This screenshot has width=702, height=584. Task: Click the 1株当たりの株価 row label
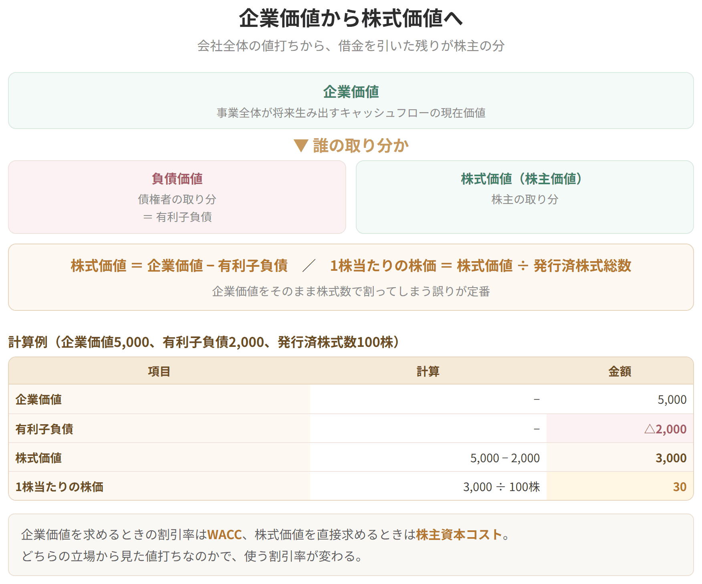click(x=59, y=487)
